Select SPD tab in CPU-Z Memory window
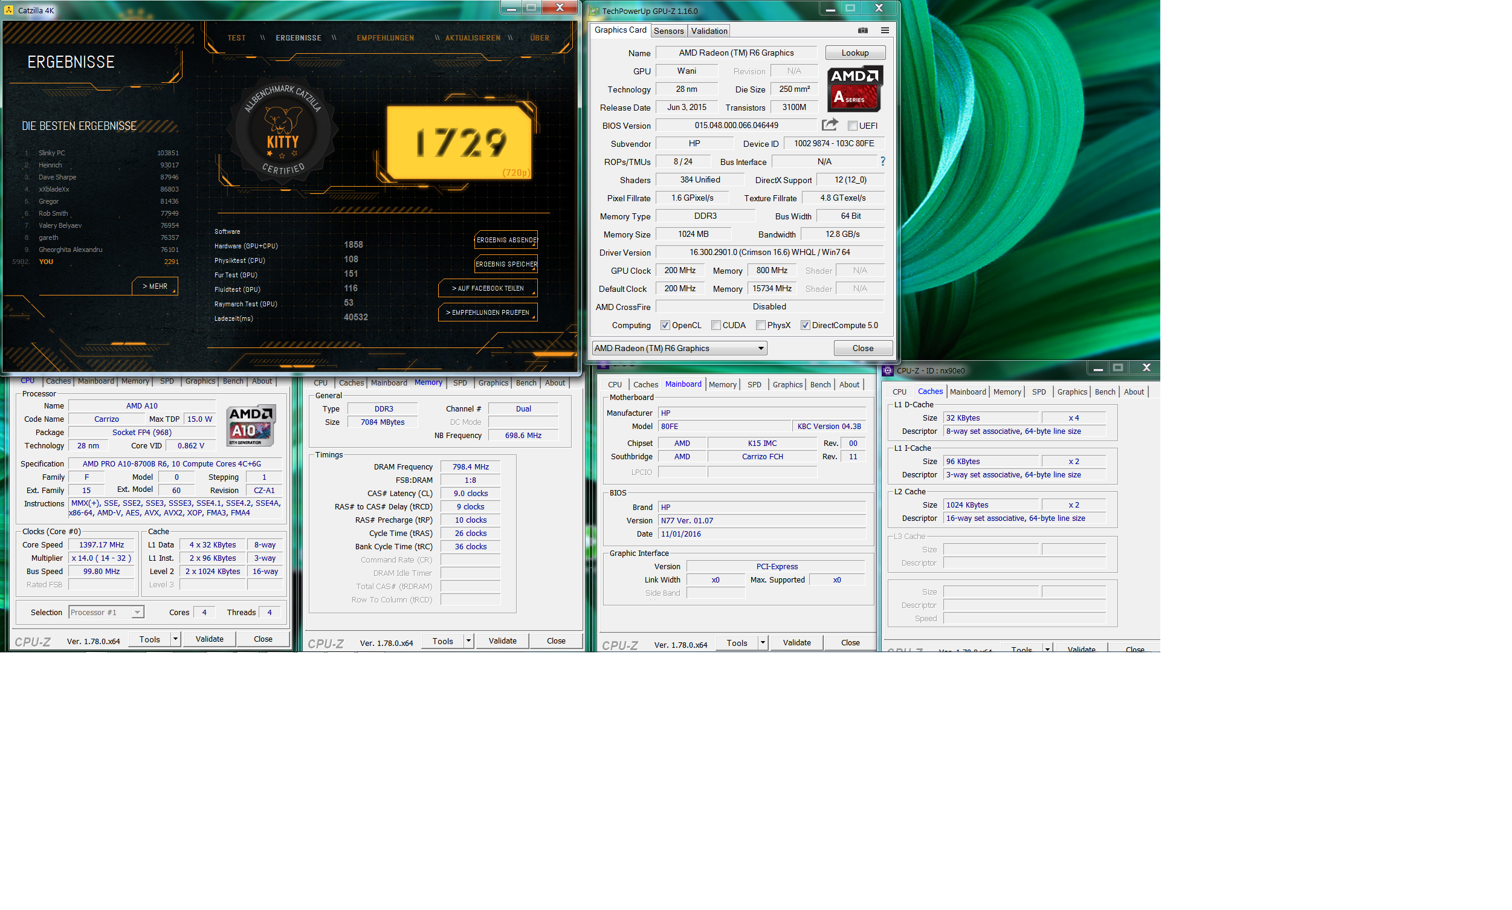This screenshot has height=910, width=1512. click(460, 382)
